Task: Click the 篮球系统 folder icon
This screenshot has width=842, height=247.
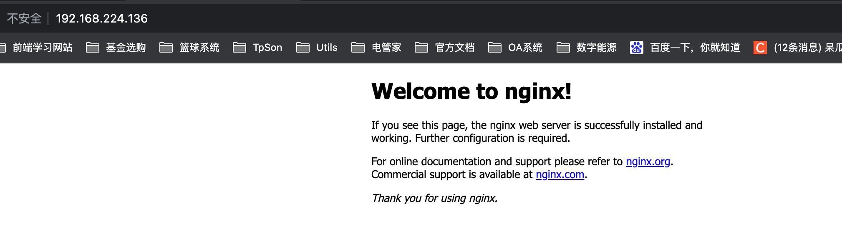Action: [166, 48]
